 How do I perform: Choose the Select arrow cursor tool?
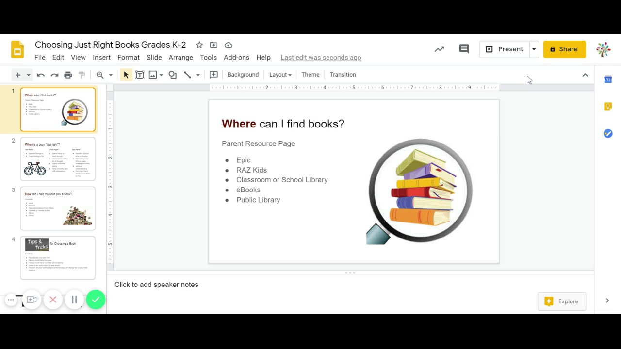126,75
